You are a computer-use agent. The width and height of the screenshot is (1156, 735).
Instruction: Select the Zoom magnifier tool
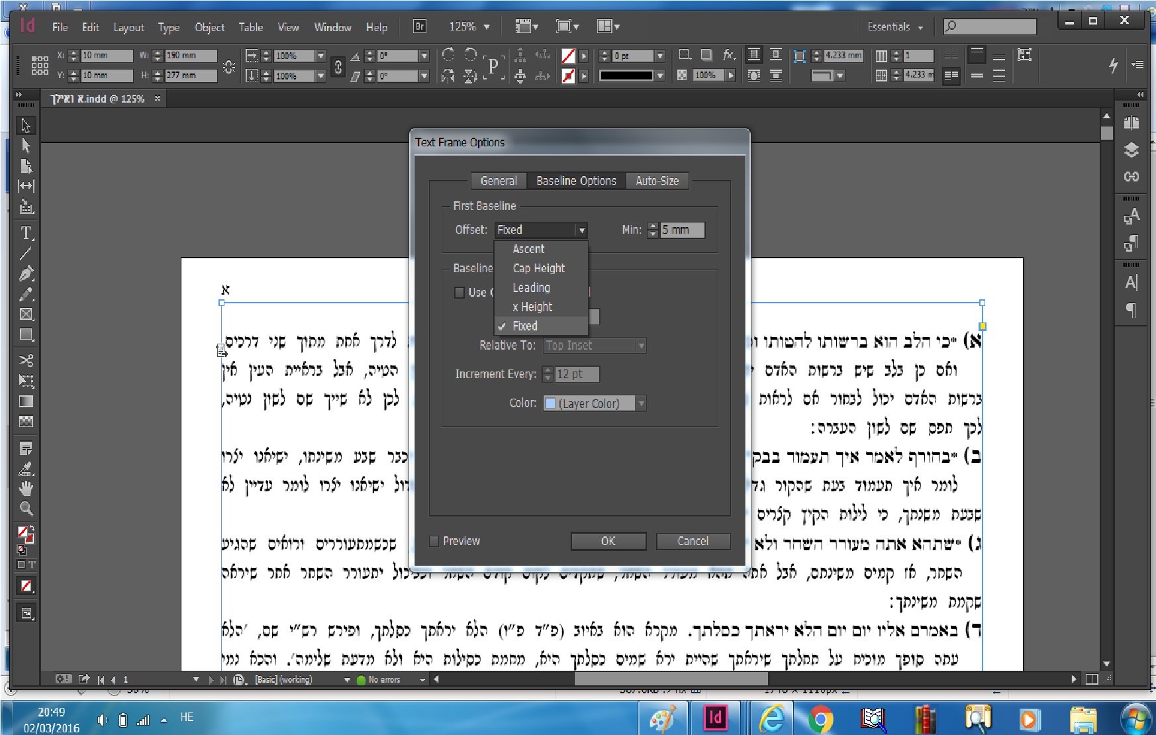26,509
